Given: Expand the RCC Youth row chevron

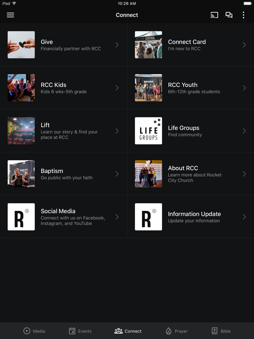Looking at the screenshot, I should pos(244,88).
